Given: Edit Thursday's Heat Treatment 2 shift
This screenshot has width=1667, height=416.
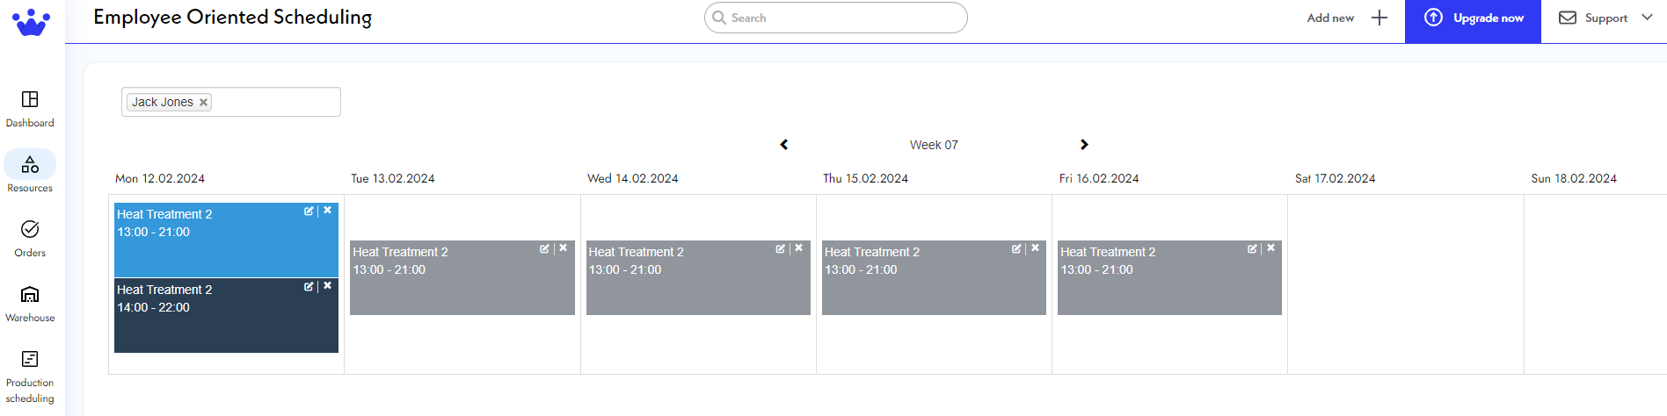Looking at the screenshot, I should click(1016, 249).
